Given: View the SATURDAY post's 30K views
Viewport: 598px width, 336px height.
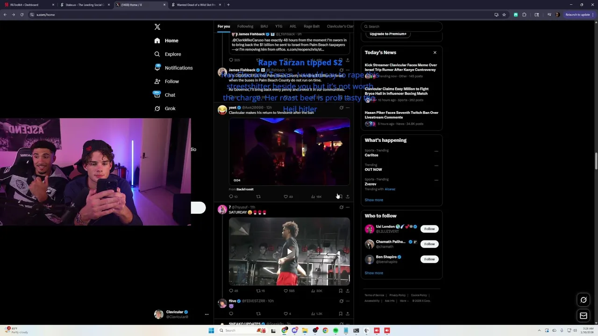Looking at the screenshot, I should [x=317, y=291].
